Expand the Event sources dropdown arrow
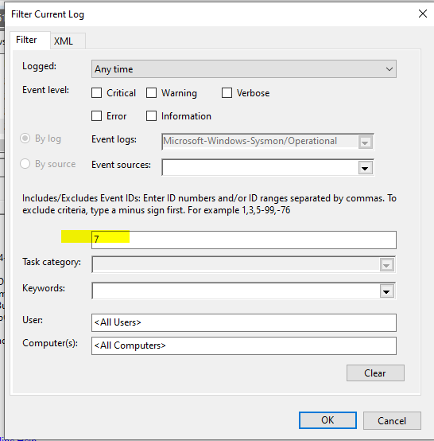434x441 pixels. [365, 168]
